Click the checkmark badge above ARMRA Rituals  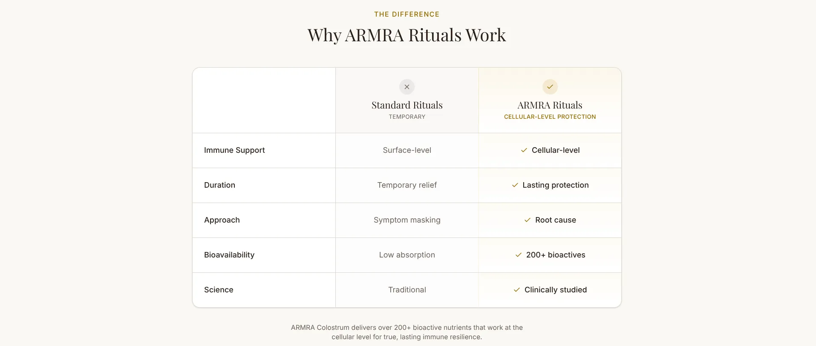pyautogui.click(x=550, y=87)
